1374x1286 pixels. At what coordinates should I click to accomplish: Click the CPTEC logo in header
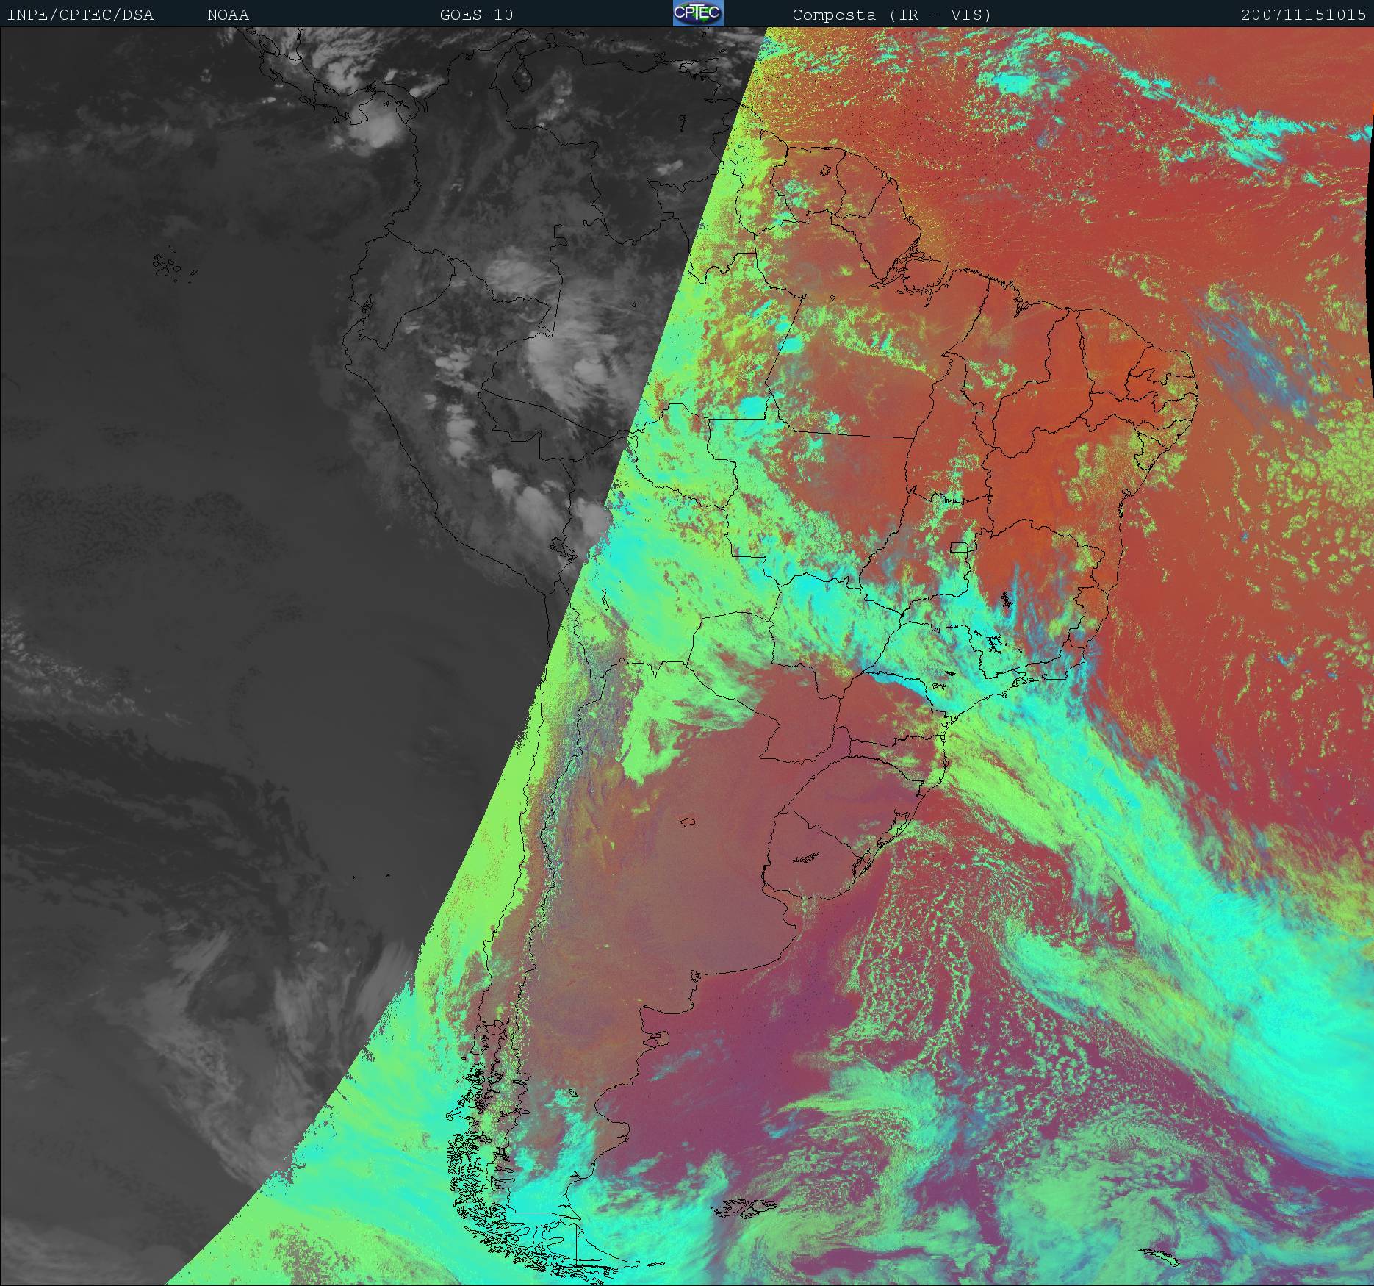698,13
